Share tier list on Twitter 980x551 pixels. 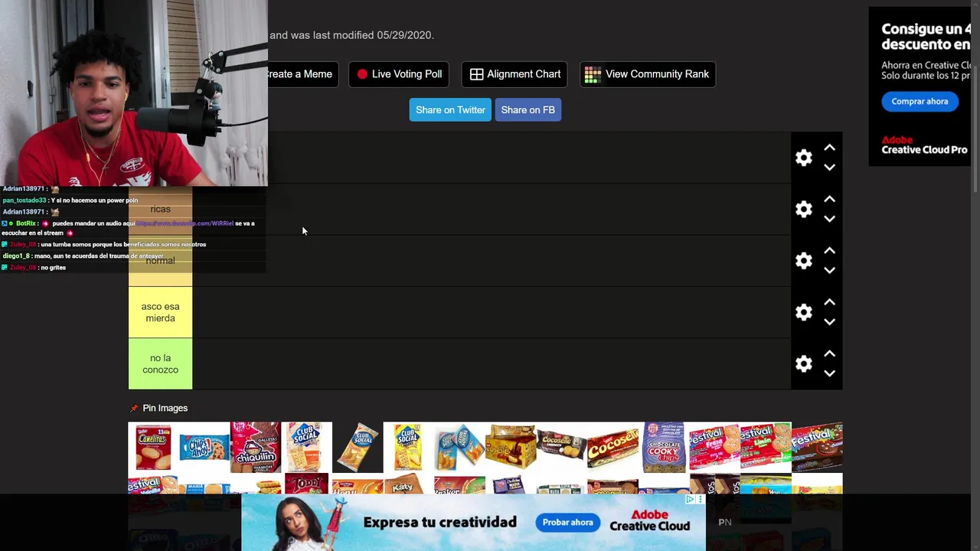[450, 110]
